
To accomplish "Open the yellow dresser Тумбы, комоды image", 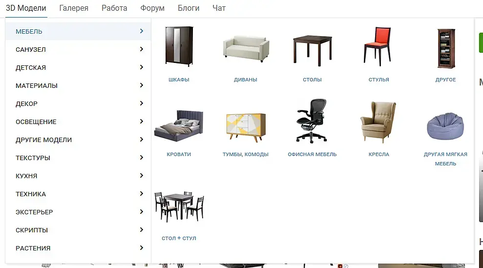I will [x=246, y=127].
